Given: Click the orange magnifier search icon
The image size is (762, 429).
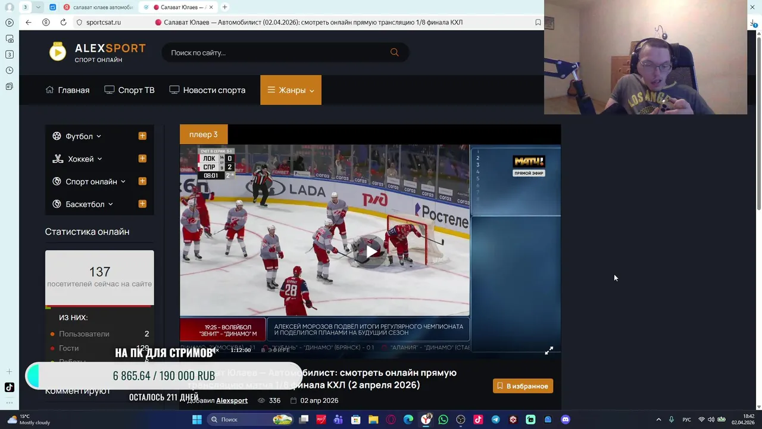Looking at the screenshot, I should [x=394, y=52].
